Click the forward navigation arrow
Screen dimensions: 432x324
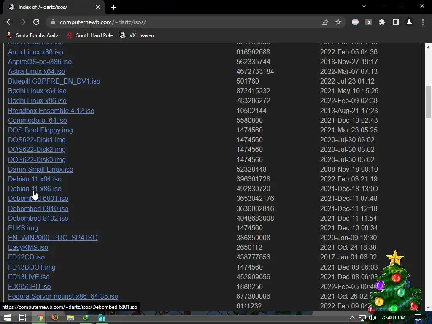click(x=23, y=22)
